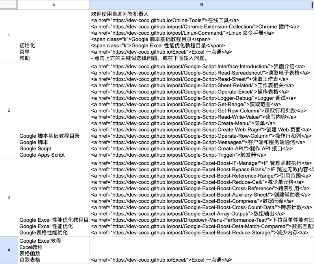The width and height of the screenshot is (314, 264).
Task: Select column A header
Action: click(54, 5)
